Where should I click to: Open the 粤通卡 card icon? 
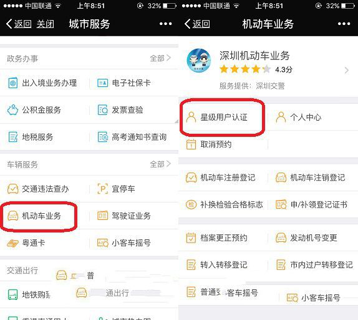pyautogui.click(x=12, y=243)
